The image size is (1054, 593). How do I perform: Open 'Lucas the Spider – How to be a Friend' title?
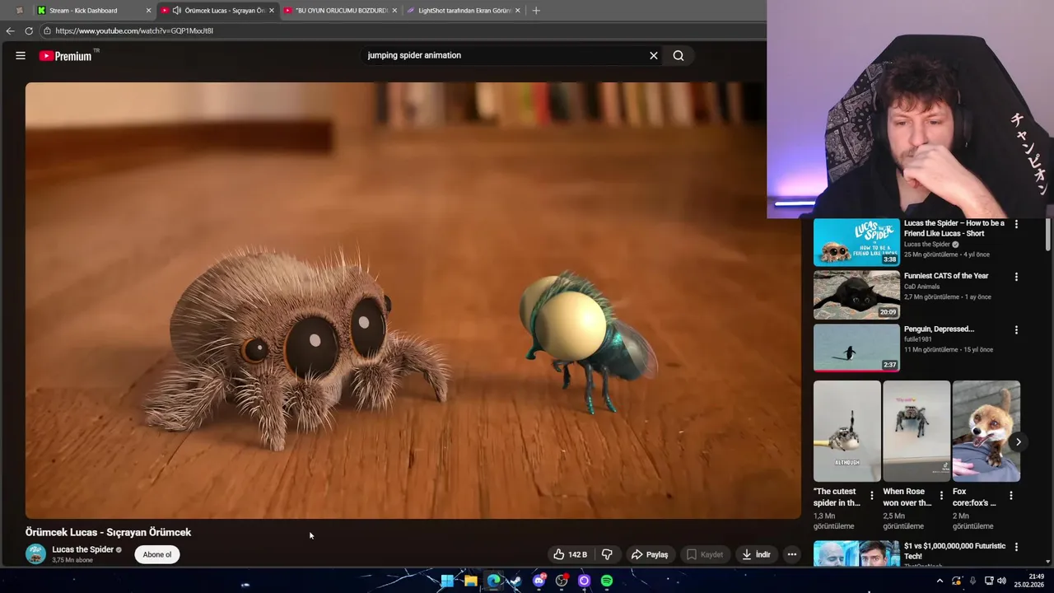(954, 228)
